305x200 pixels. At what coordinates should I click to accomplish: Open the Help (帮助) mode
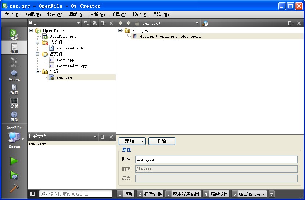tap(14, 116)
